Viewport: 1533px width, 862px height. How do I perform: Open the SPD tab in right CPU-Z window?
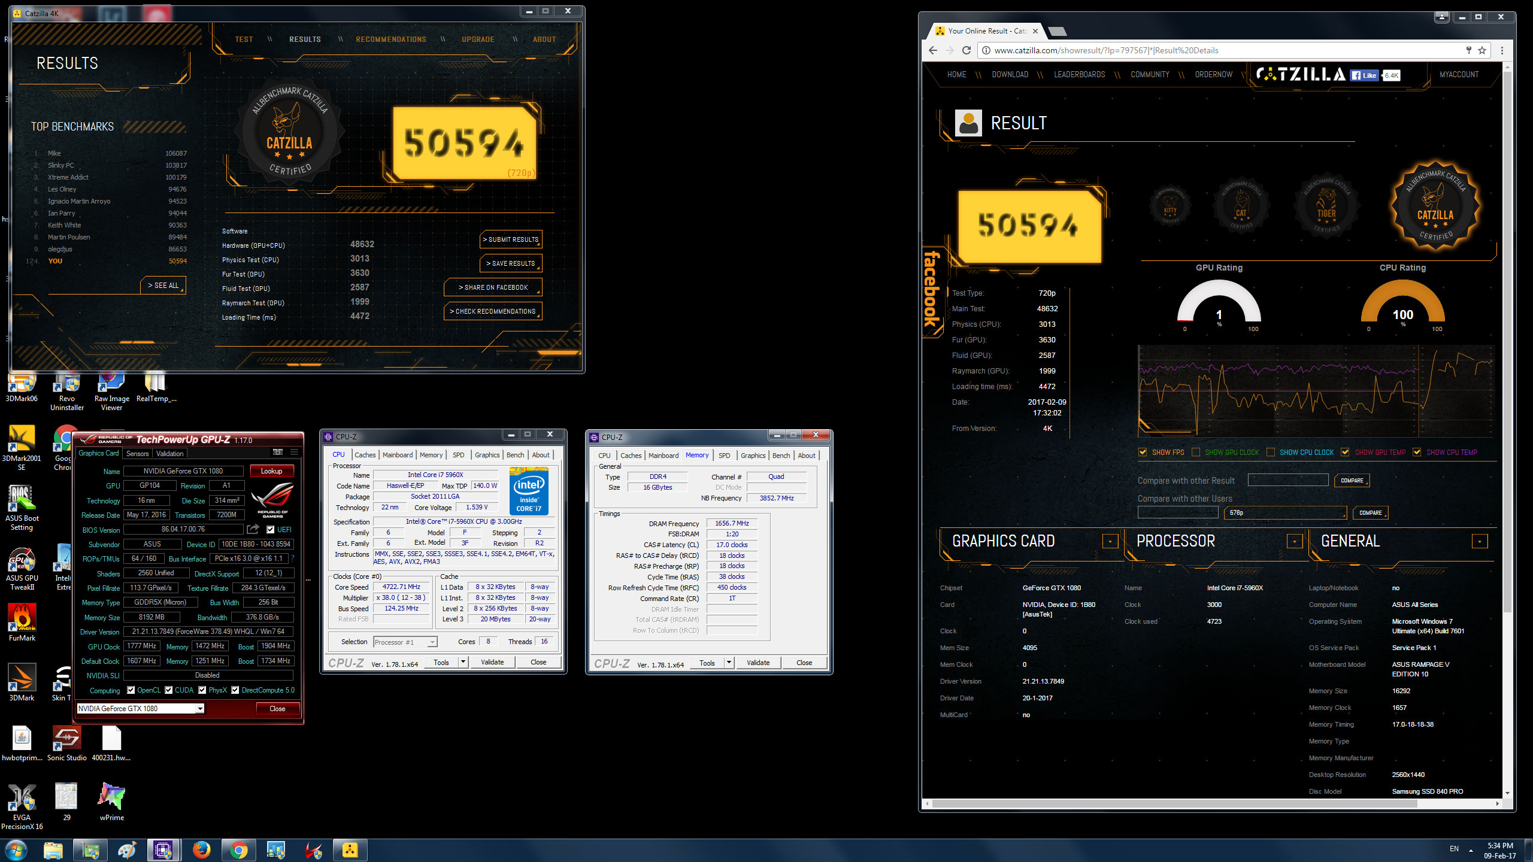tap(724, 456)
